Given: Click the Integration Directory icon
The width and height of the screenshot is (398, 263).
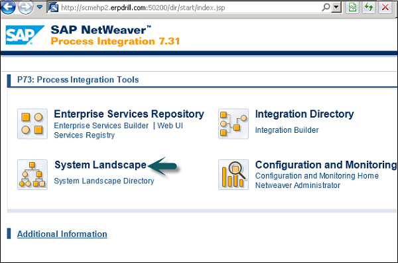Looking at the screenshot, I should pyautogui.click(x=233, y=124).
